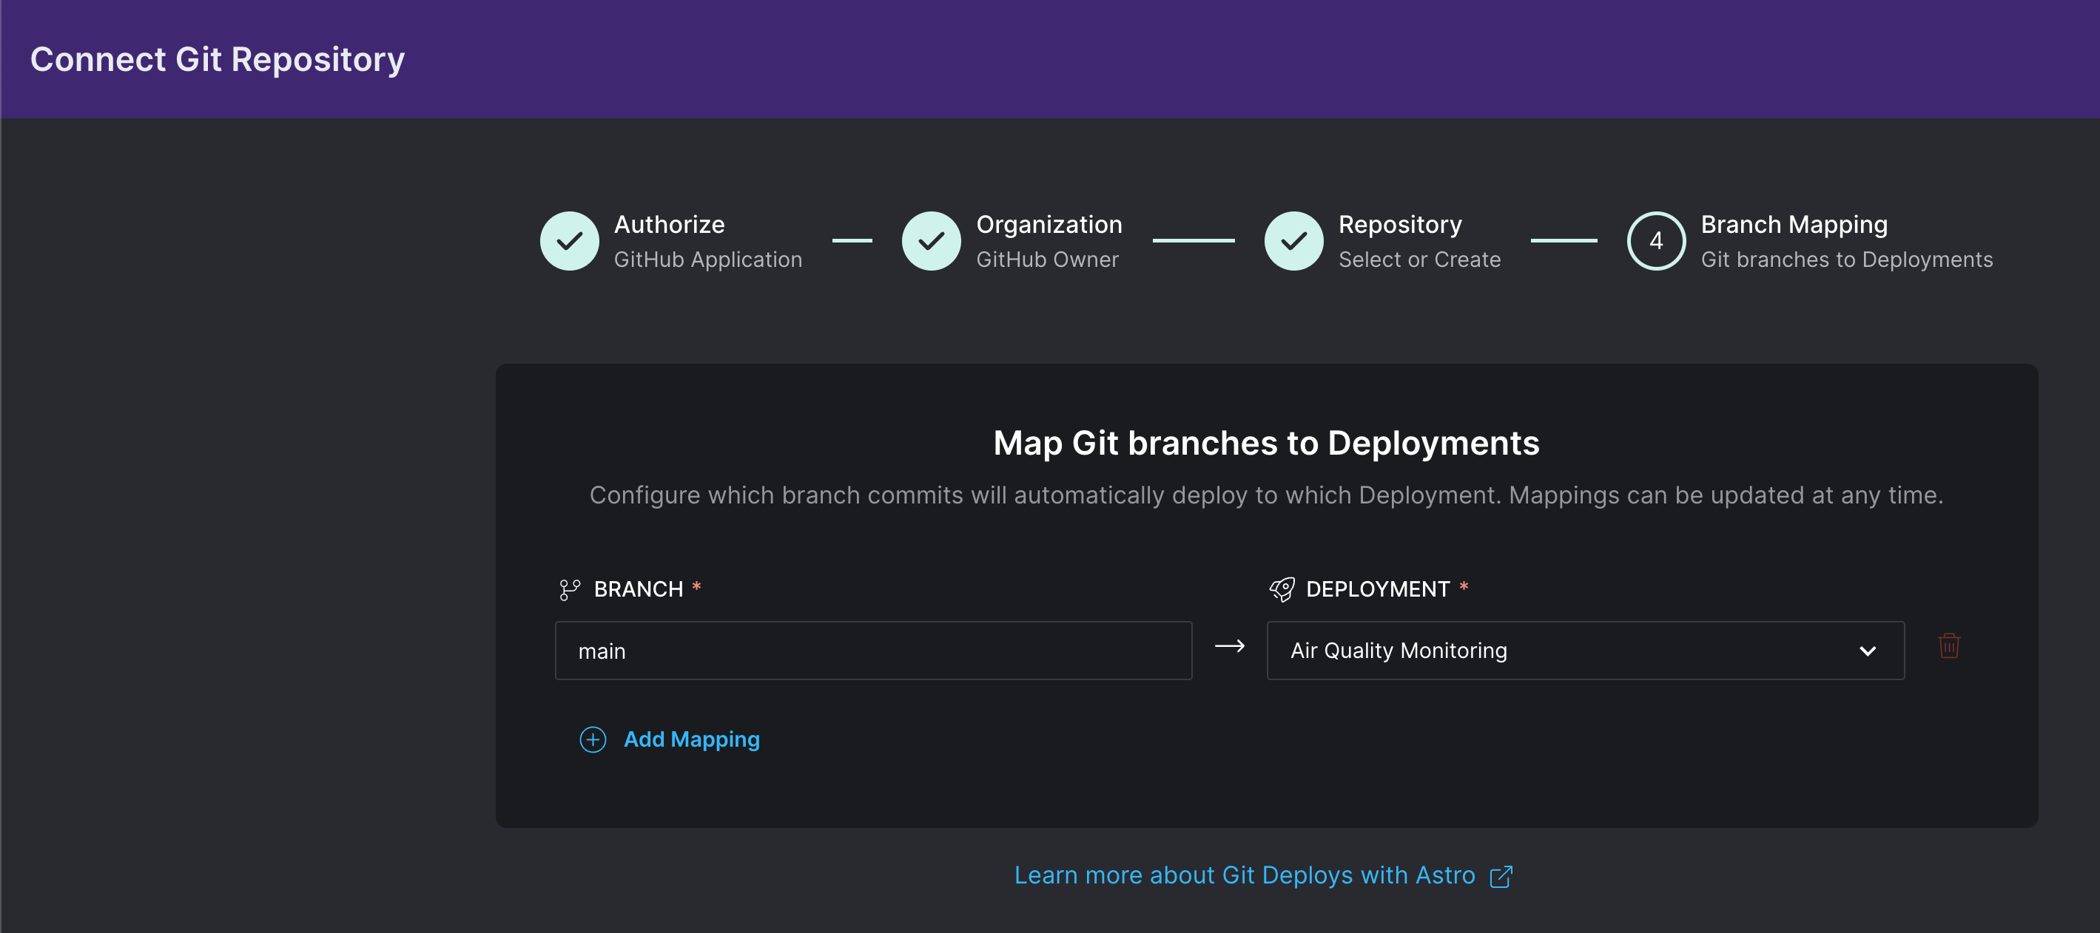Click the Organization step checkmark icon
The image size is (2100, 933).
click(x=931, y=240)
